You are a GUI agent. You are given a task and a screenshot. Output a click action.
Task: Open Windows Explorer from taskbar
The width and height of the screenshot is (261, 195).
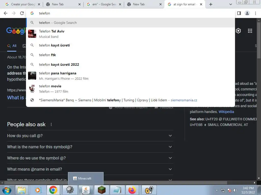coord(22,190)
